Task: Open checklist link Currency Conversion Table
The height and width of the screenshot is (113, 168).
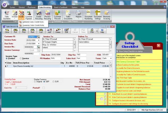Action: [x=128, y=62]
